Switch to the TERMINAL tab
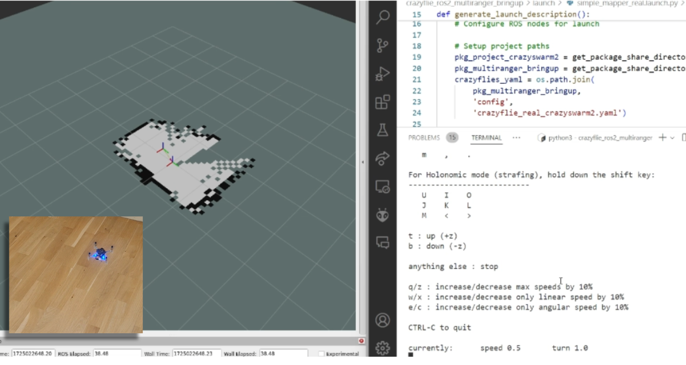686x365 pixels. click(487, 138)
